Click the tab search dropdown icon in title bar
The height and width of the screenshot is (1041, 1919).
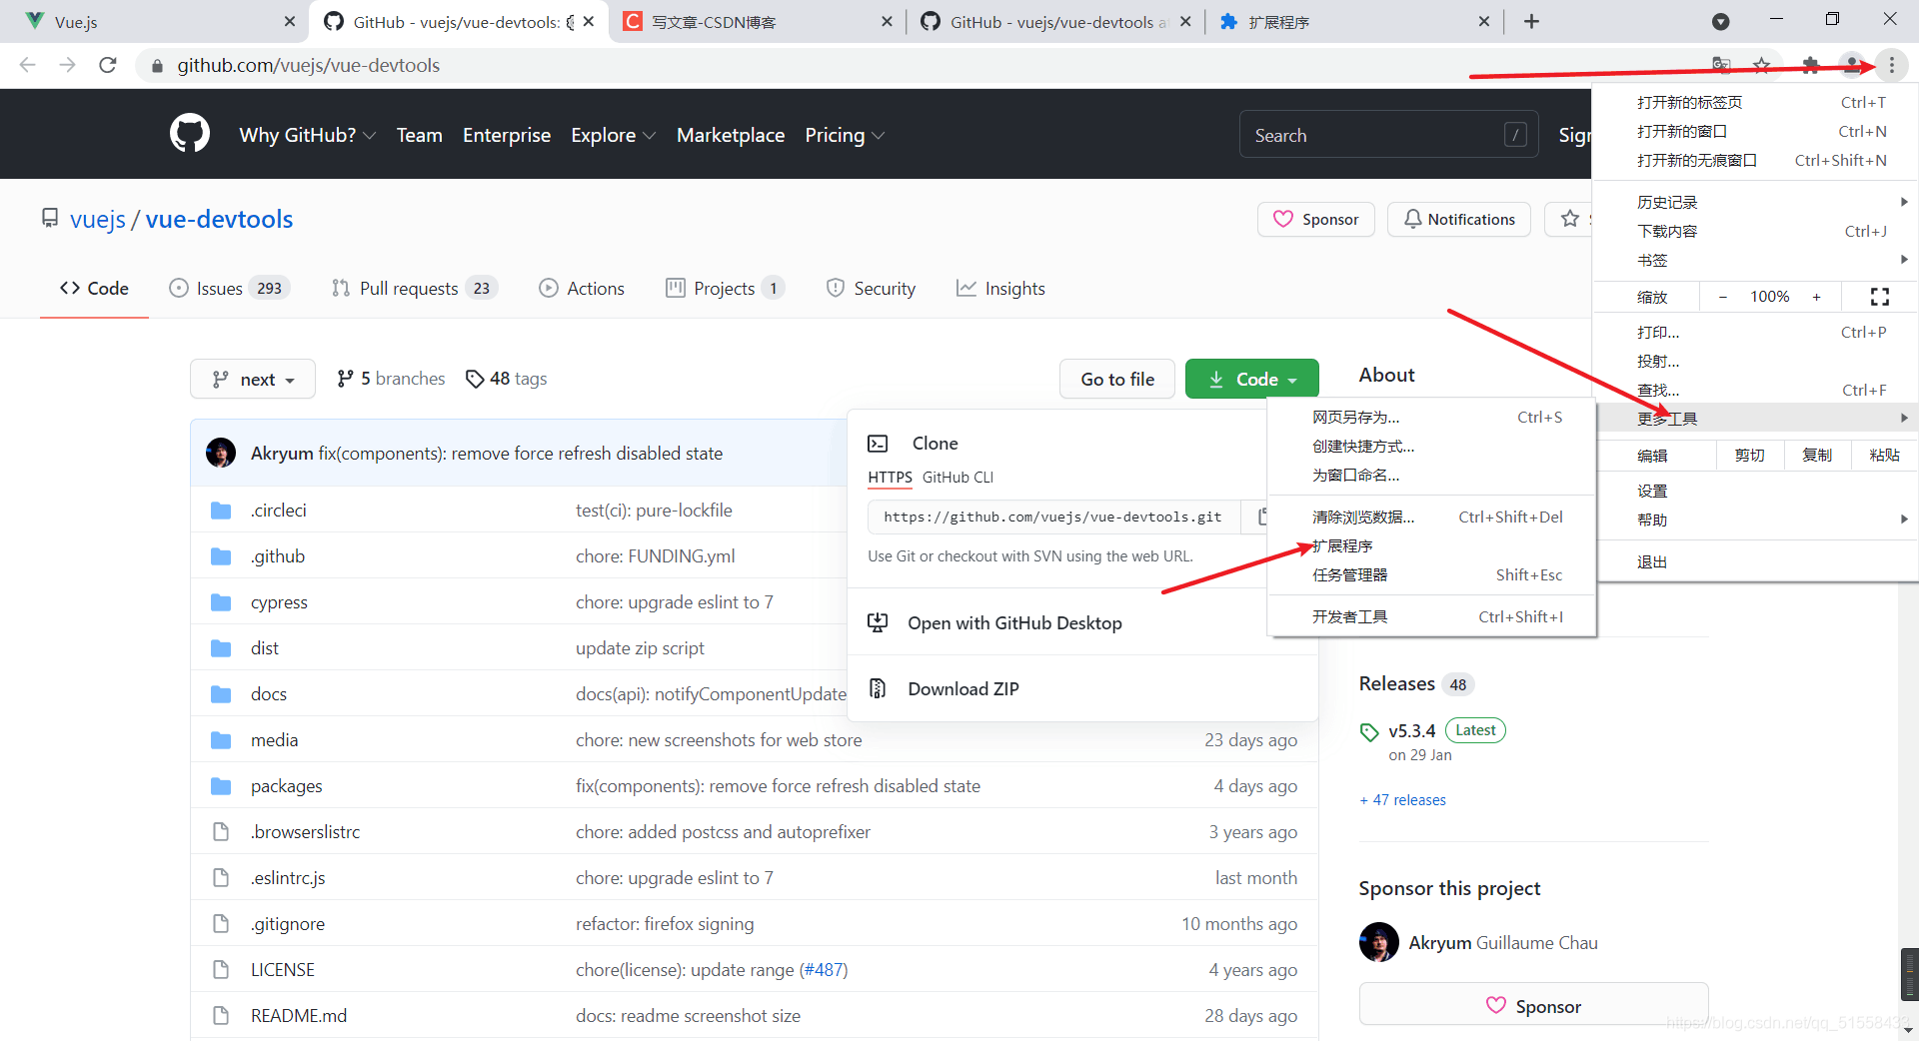1720,21
